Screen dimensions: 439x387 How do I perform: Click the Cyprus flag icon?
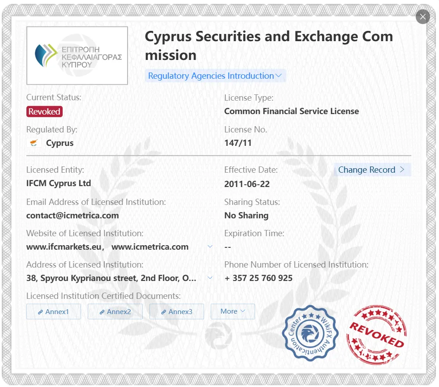(34, 143)
